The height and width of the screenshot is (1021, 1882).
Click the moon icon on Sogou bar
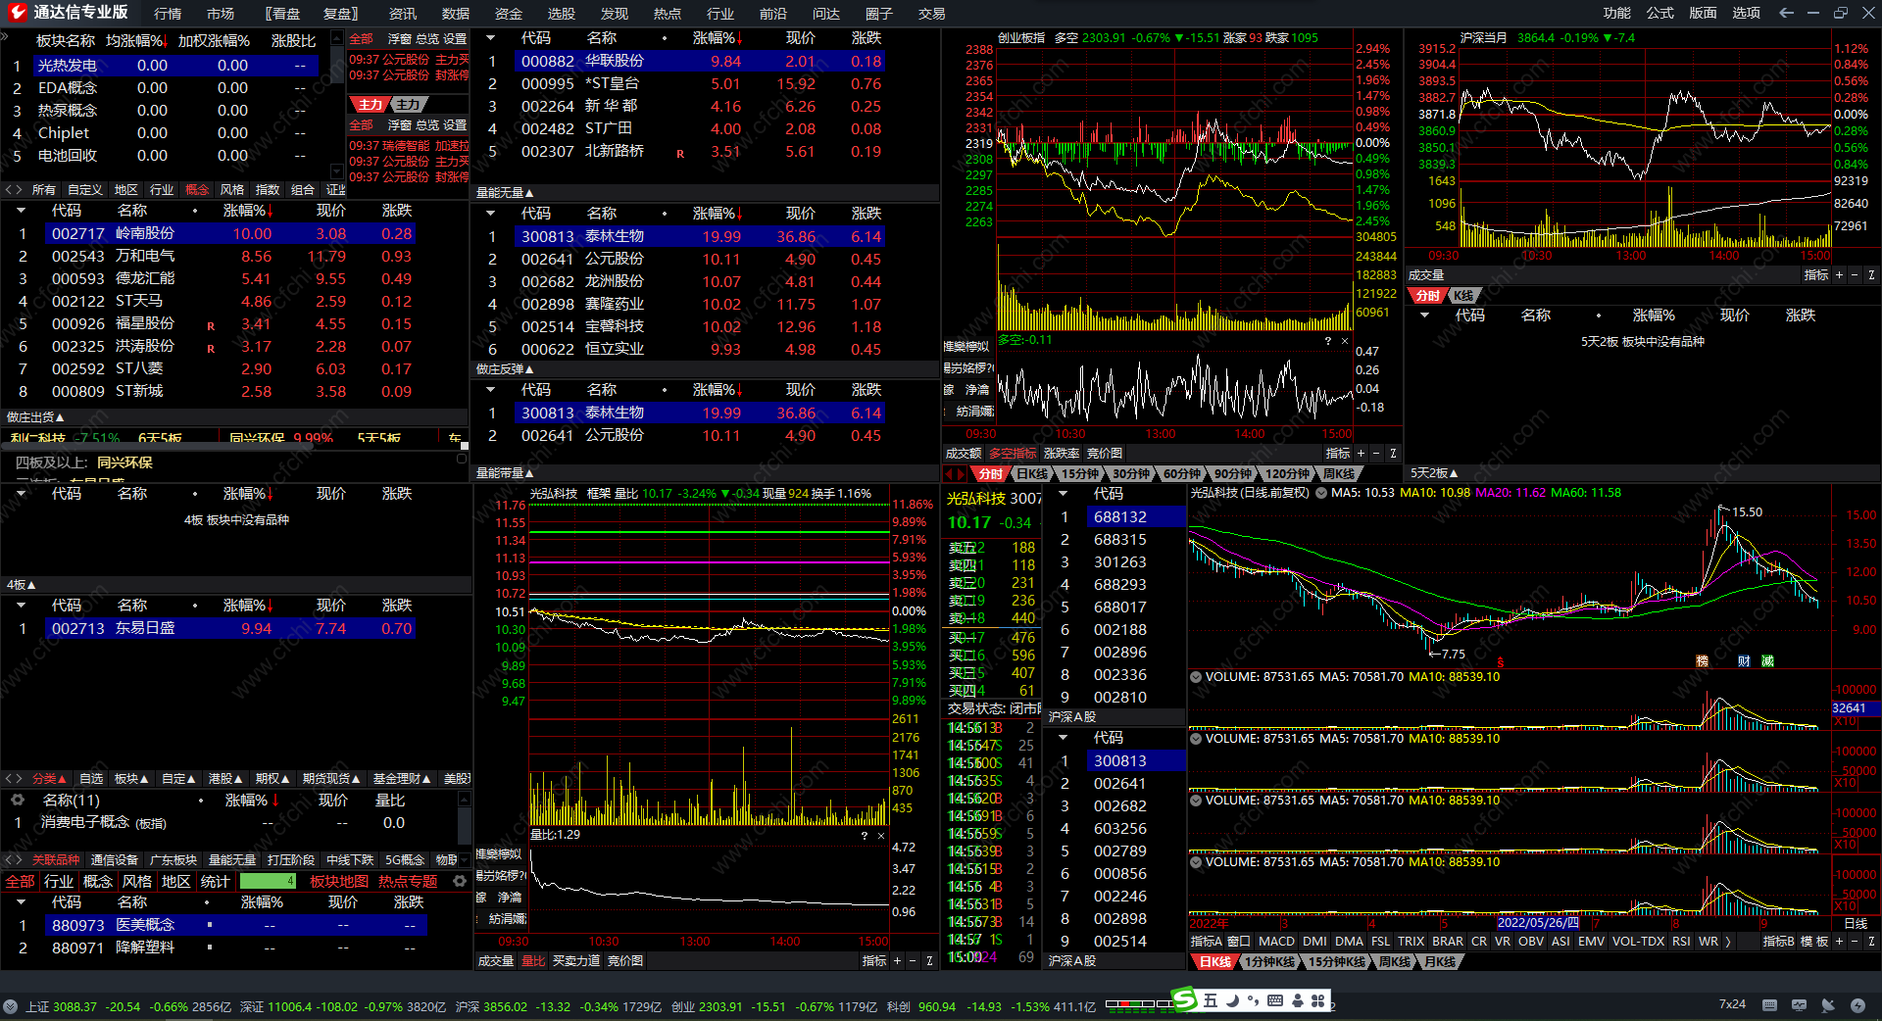(x=1232, y=1000)
